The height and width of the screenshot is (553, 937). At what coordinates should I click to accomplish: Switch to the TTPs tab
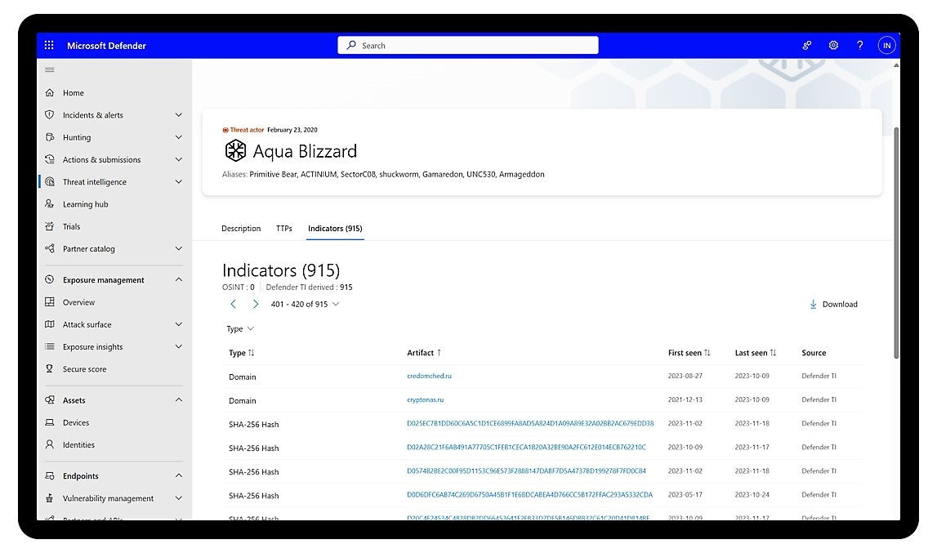[283, 229]
